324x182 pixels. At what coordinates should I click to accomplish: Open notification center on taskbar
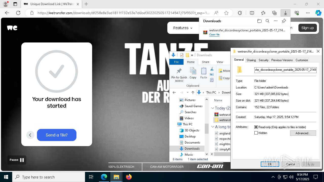pyautogui.click(x=316, y=177)
